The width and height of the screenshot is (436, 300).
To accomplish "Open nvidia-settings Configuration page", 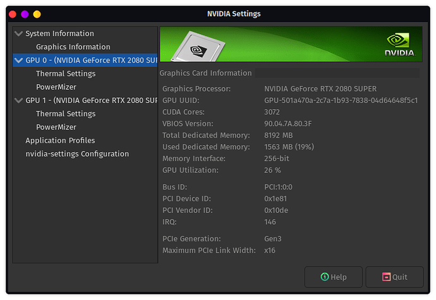I will [x=77, y=153].
